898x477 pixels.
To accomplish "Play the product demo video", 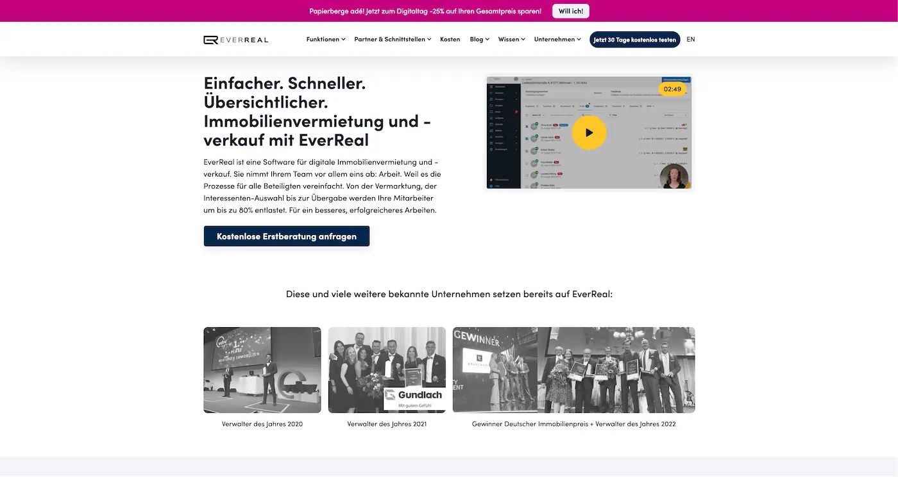I will (589, 133).
